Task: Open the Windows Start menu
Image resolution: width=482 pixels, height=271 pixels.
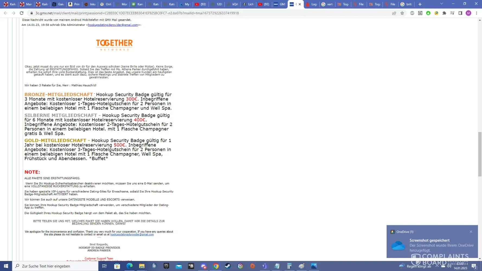Action: pos(6,266)
